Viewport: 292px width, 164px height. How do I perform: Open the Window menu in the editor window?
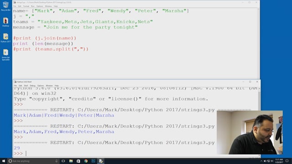point(48,6)
